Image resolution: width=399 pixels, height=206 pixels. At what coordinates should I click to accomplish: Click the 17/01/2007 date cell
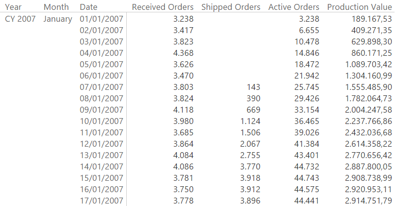click(x=101, y=201)
